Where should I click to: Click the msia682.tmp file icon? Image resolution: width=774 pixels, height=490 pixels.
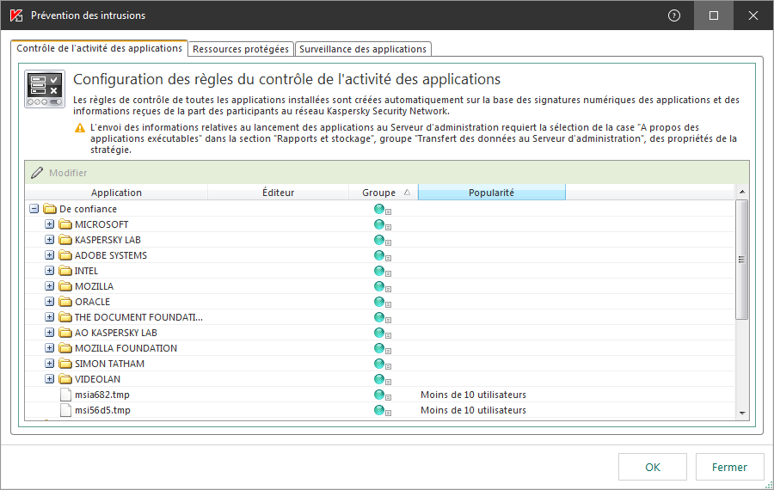pyautogui.click(x=65, y=395)
